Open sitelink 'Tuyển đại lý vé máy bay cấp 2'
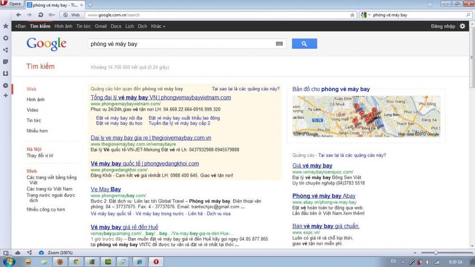The height and width of the screenshot is (267, 475). coord(179,123)
